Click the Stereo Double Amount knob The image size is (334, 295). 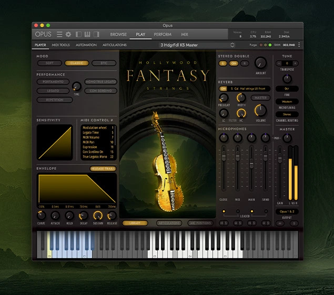point(261,63)
